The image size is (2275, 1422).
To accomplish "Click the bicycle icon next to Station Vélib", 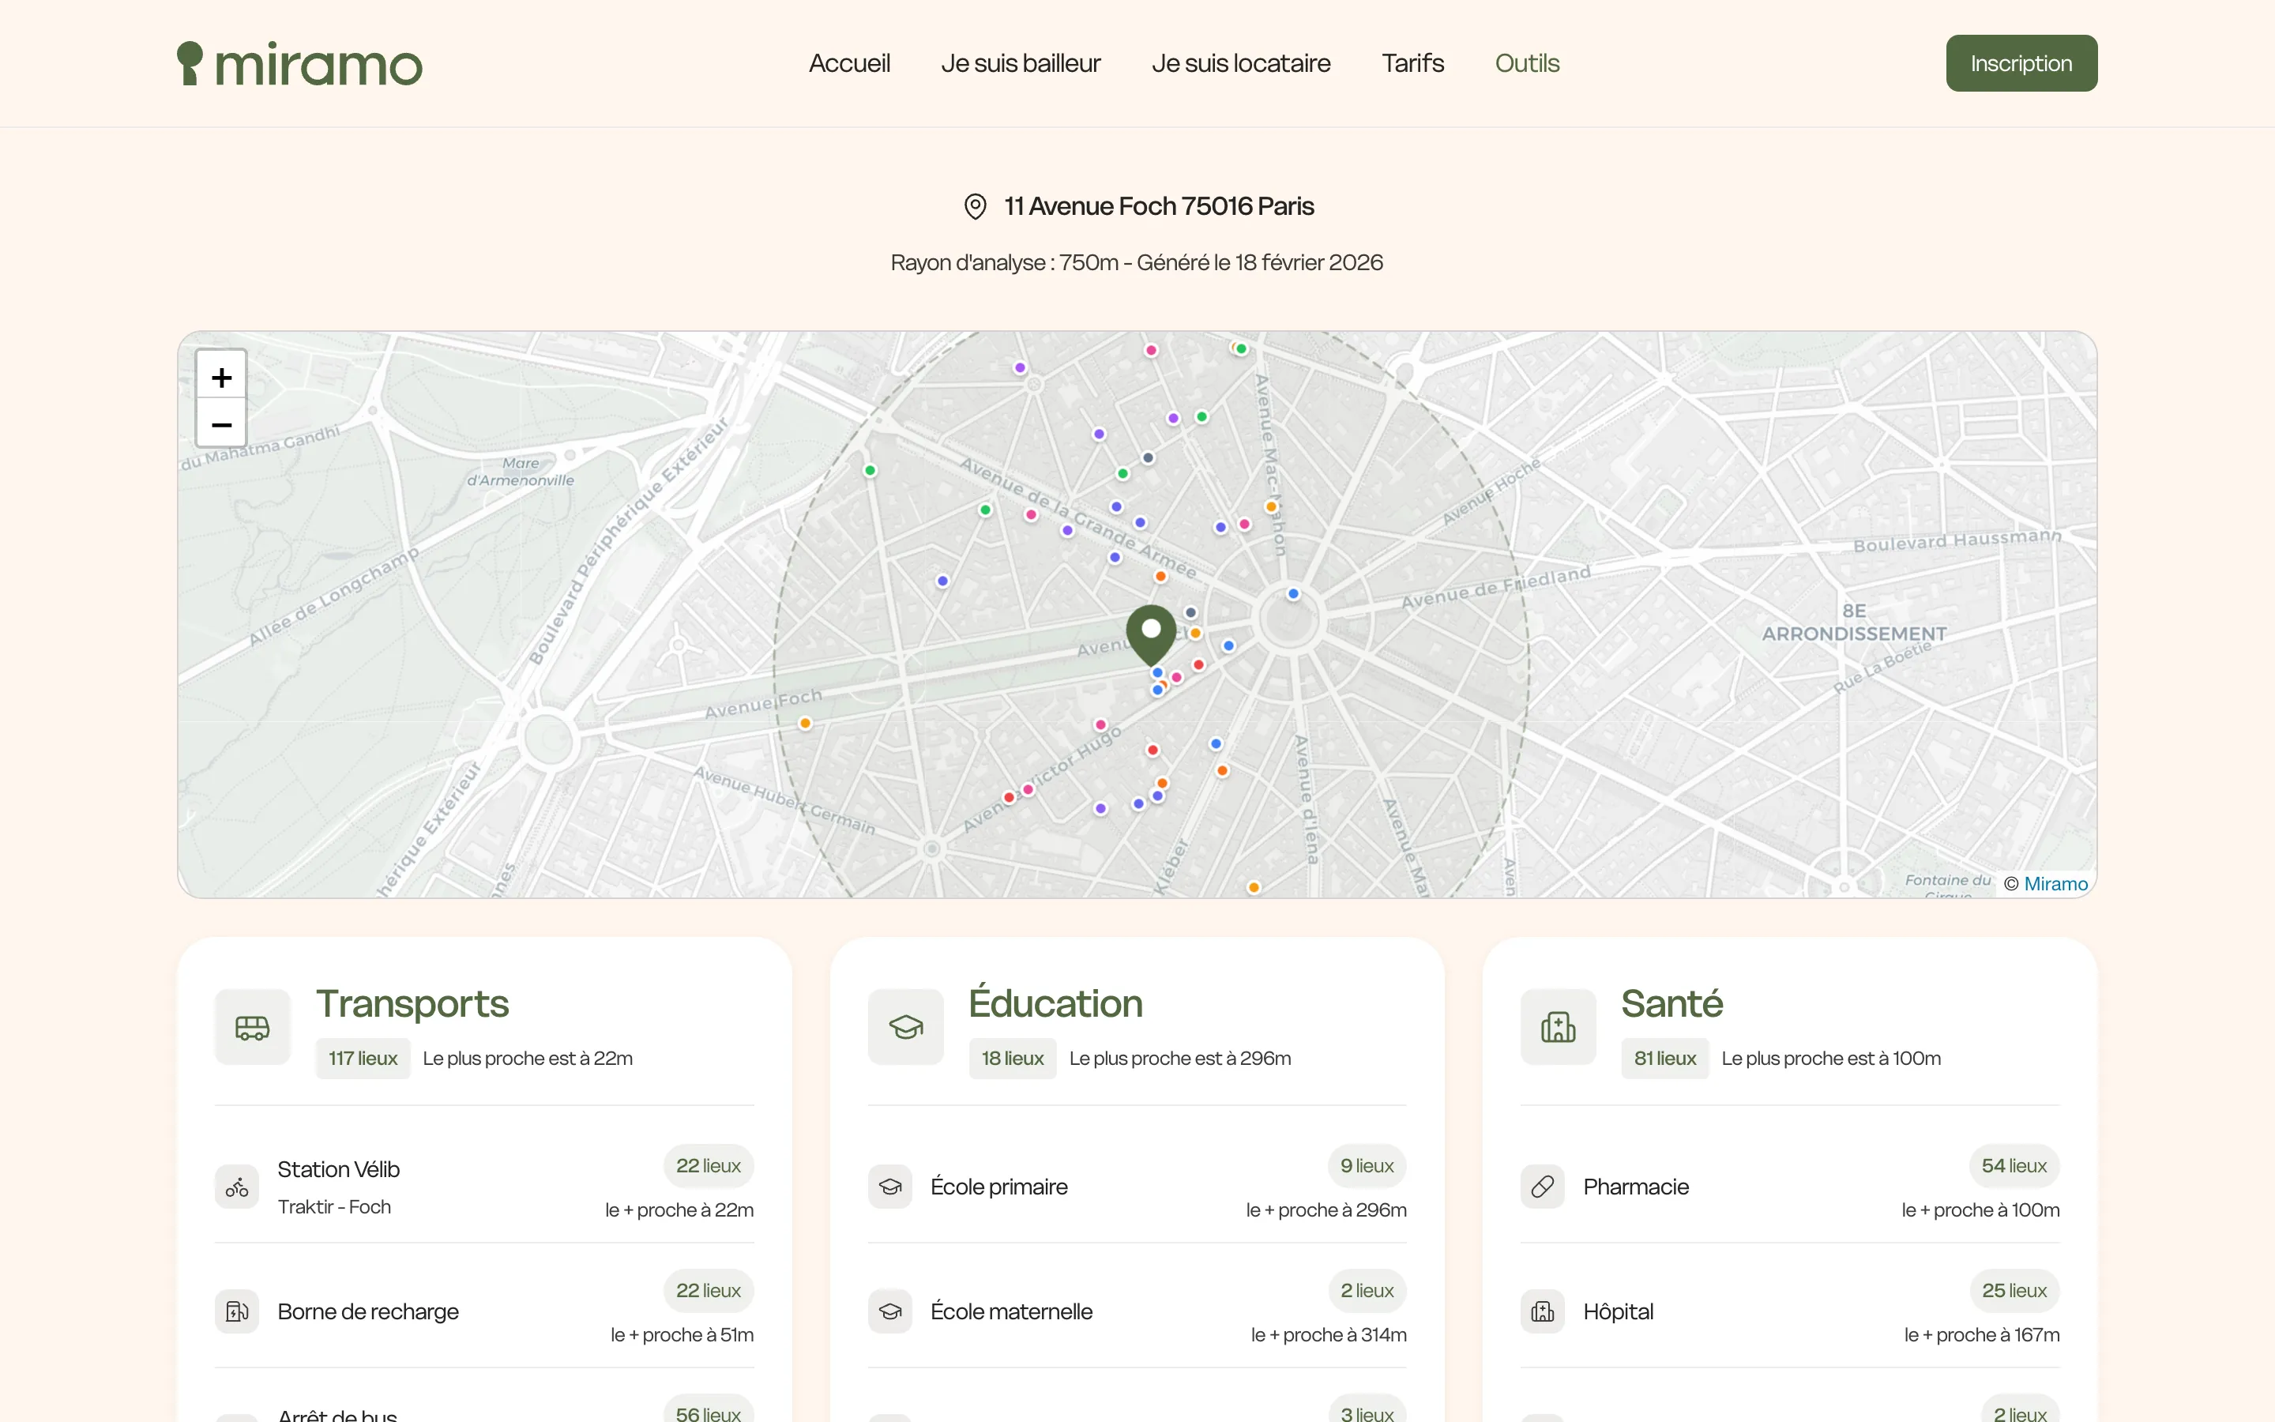I will (x=236, y=1187).
